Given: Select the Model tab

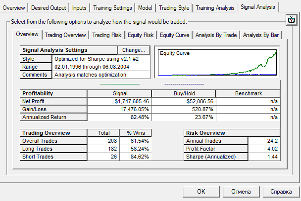Looking at the screenshot, I should tap(146, 8).
